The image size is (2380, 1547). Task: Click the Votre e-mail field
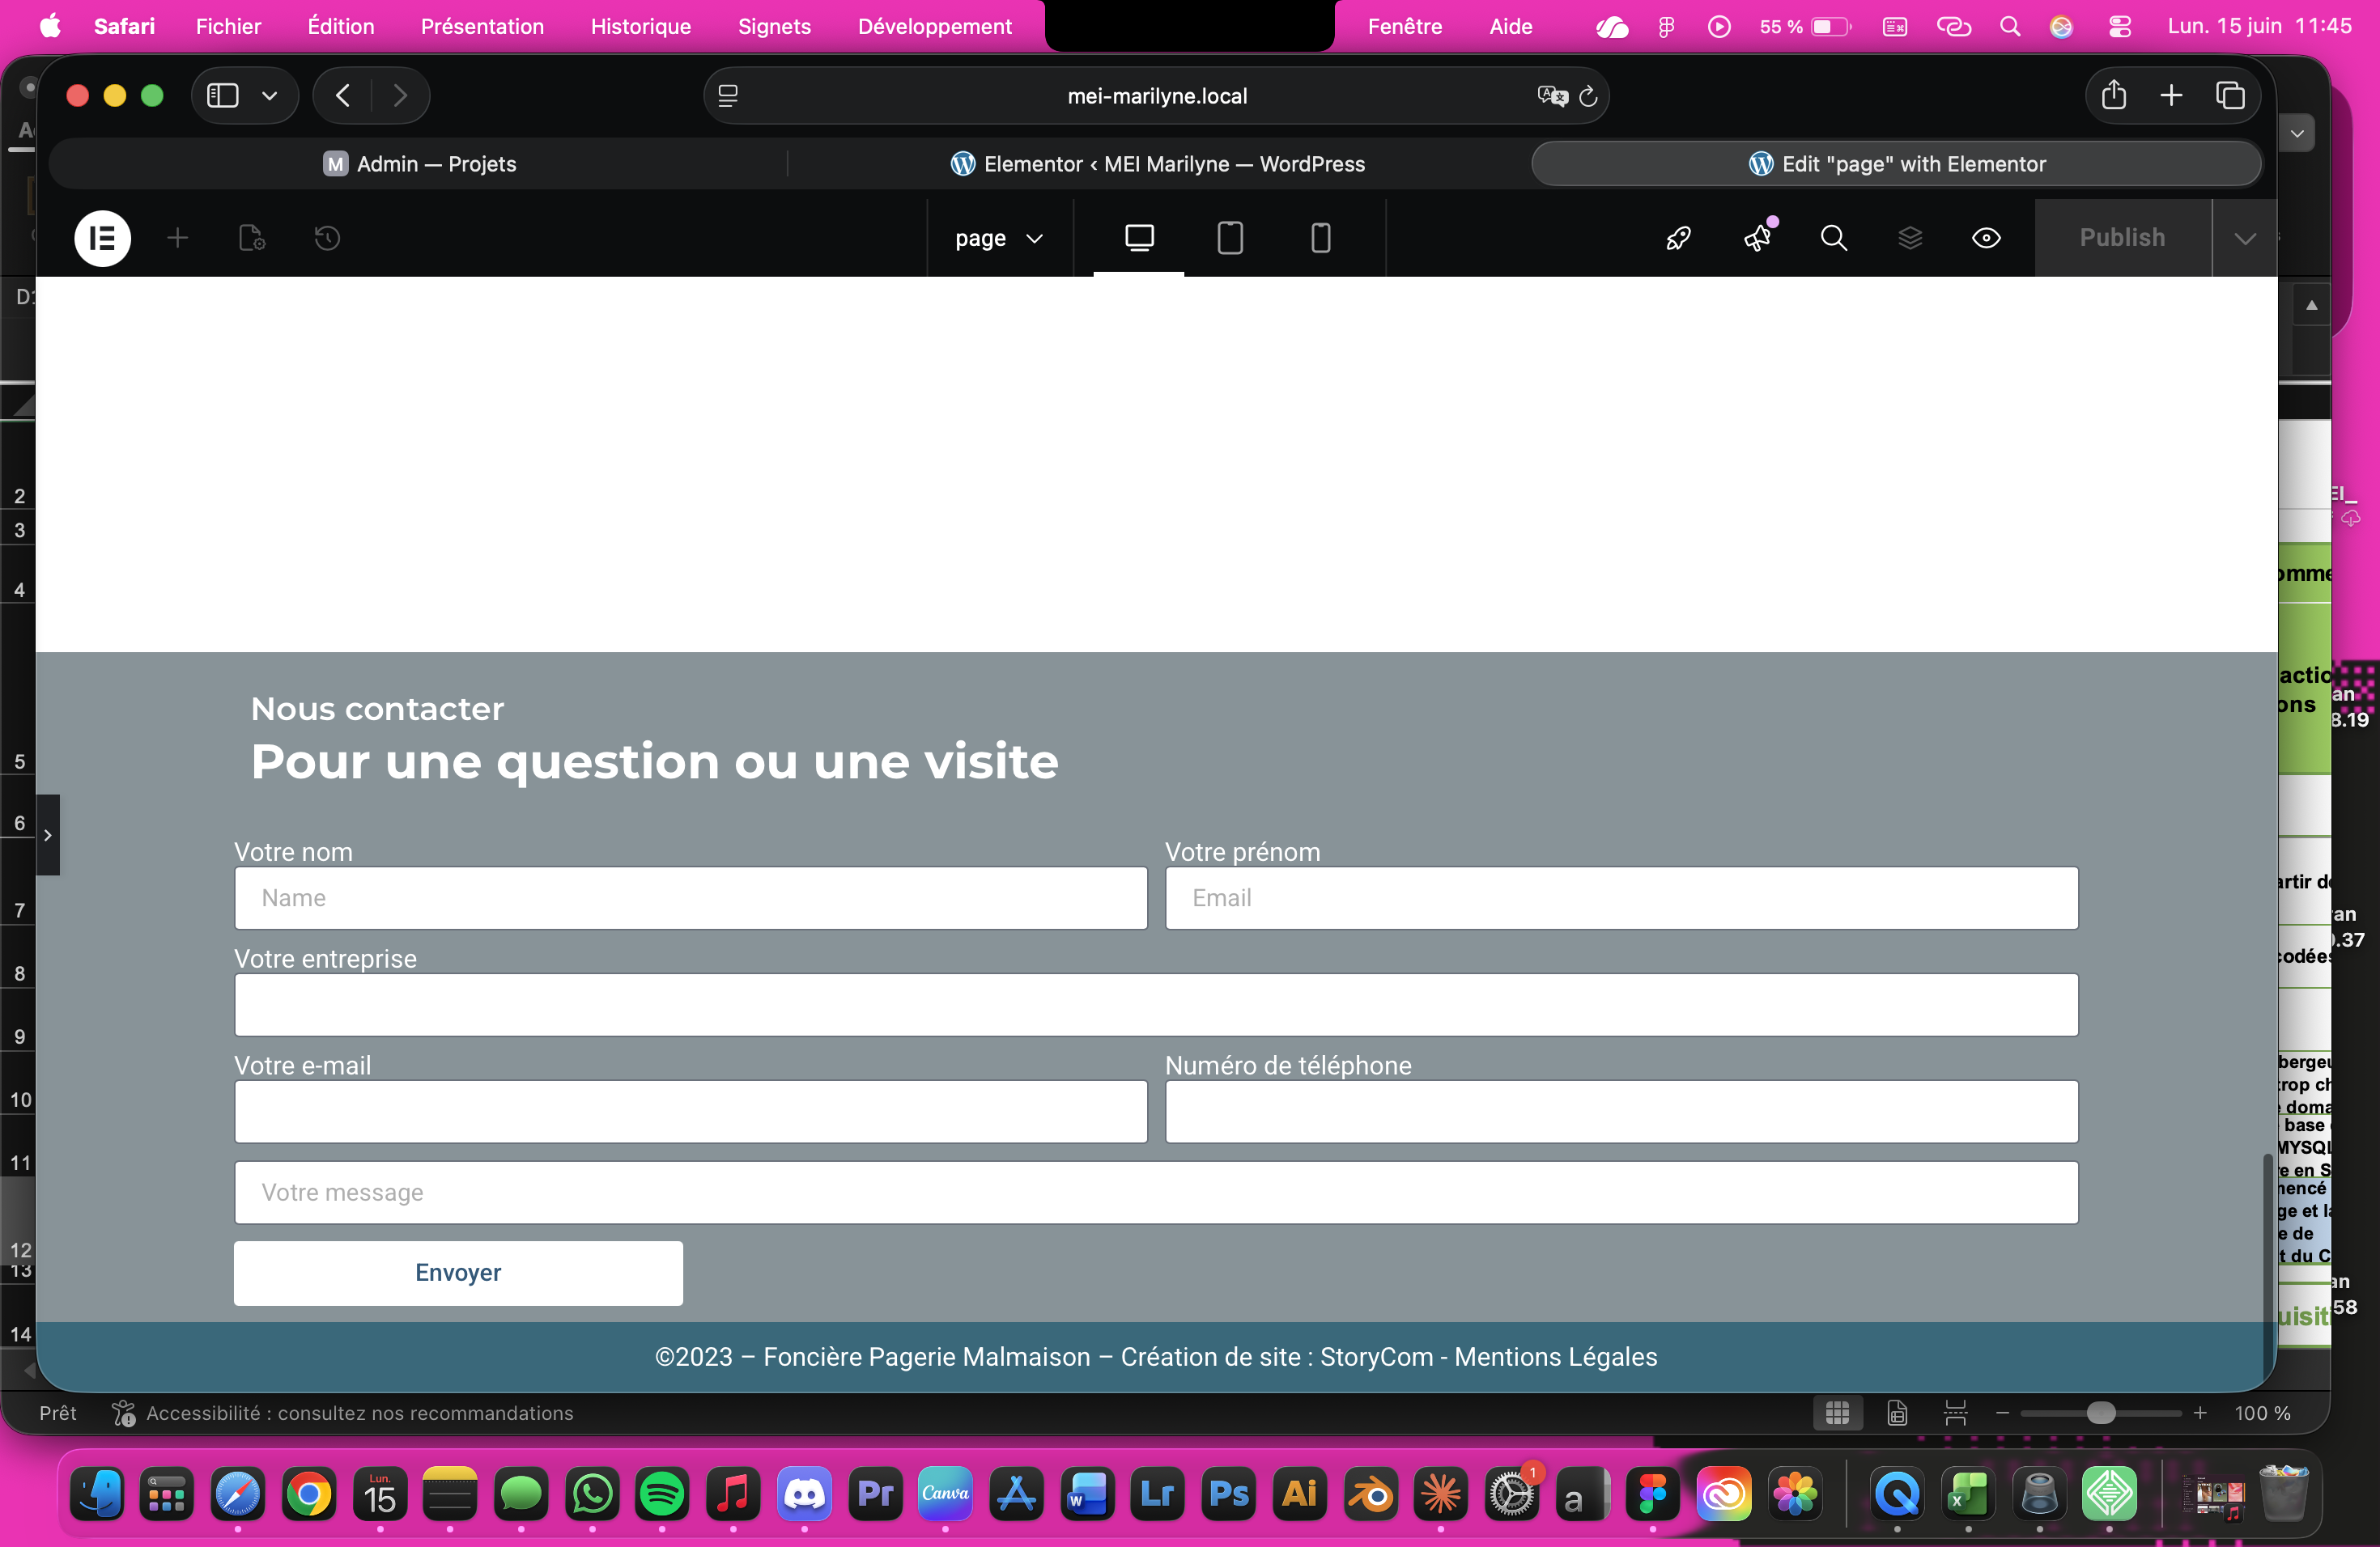pos(691,1111)
